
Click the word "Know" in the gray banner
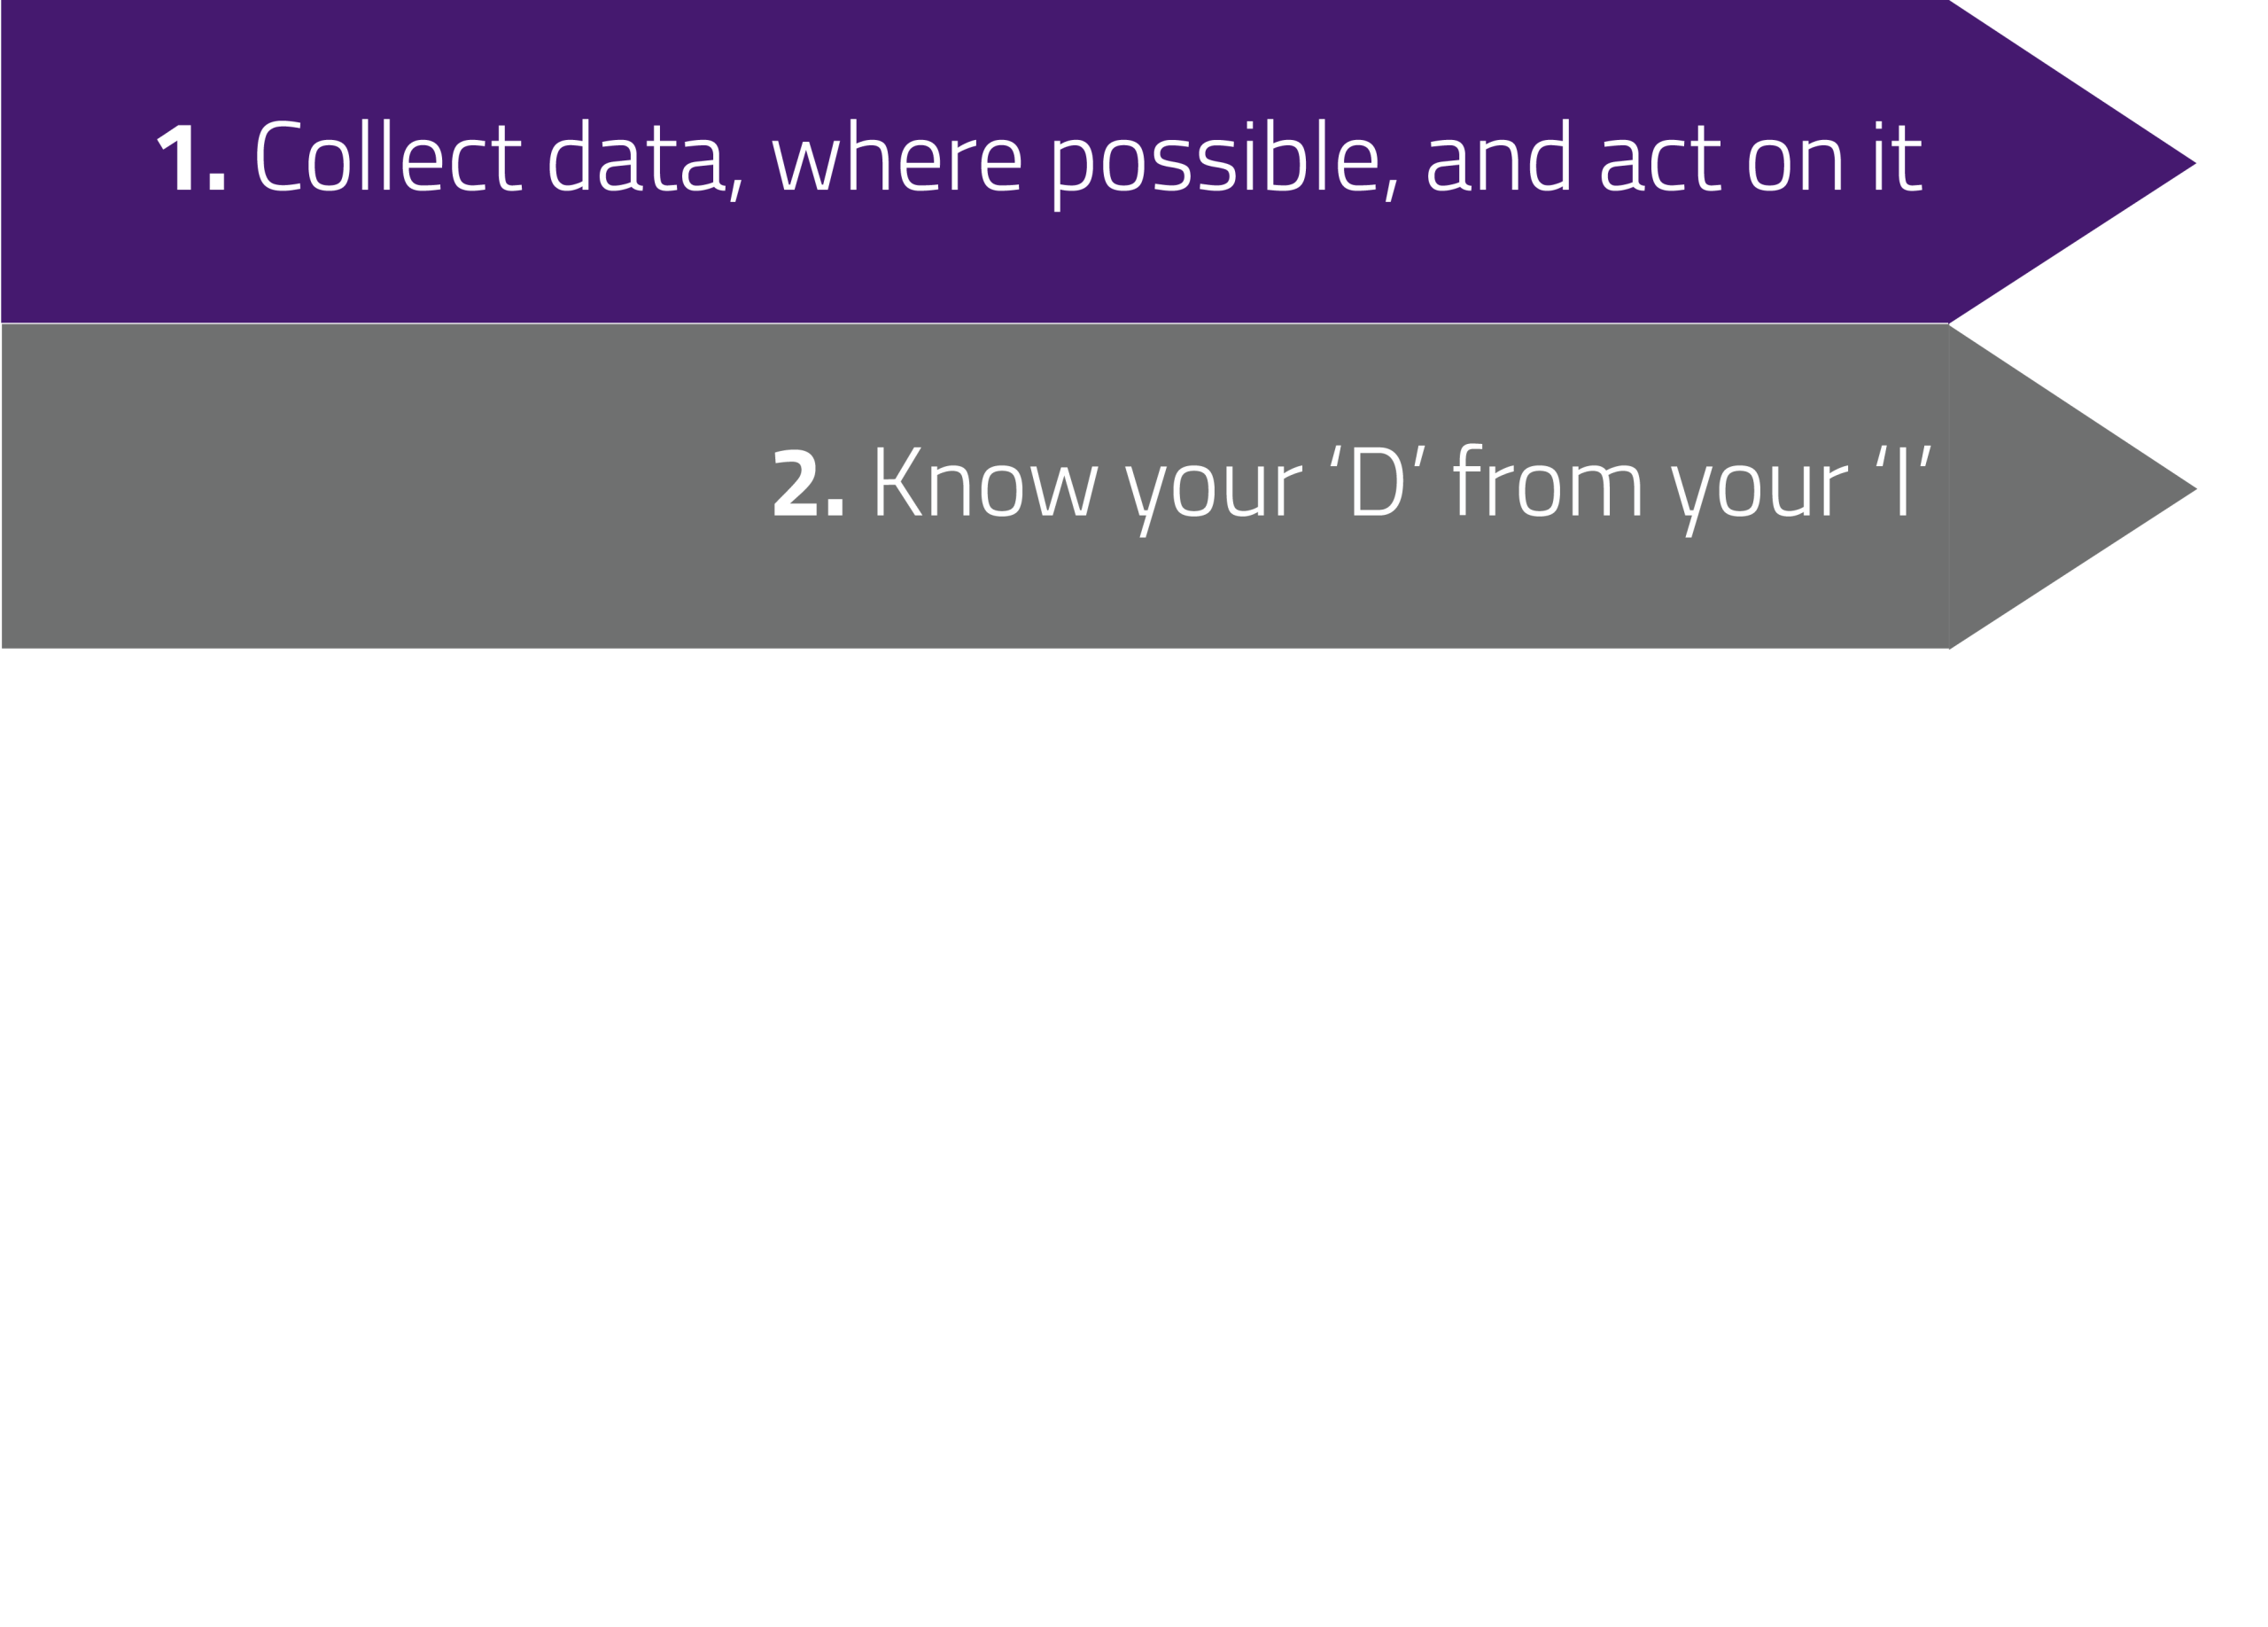[985, 485]
